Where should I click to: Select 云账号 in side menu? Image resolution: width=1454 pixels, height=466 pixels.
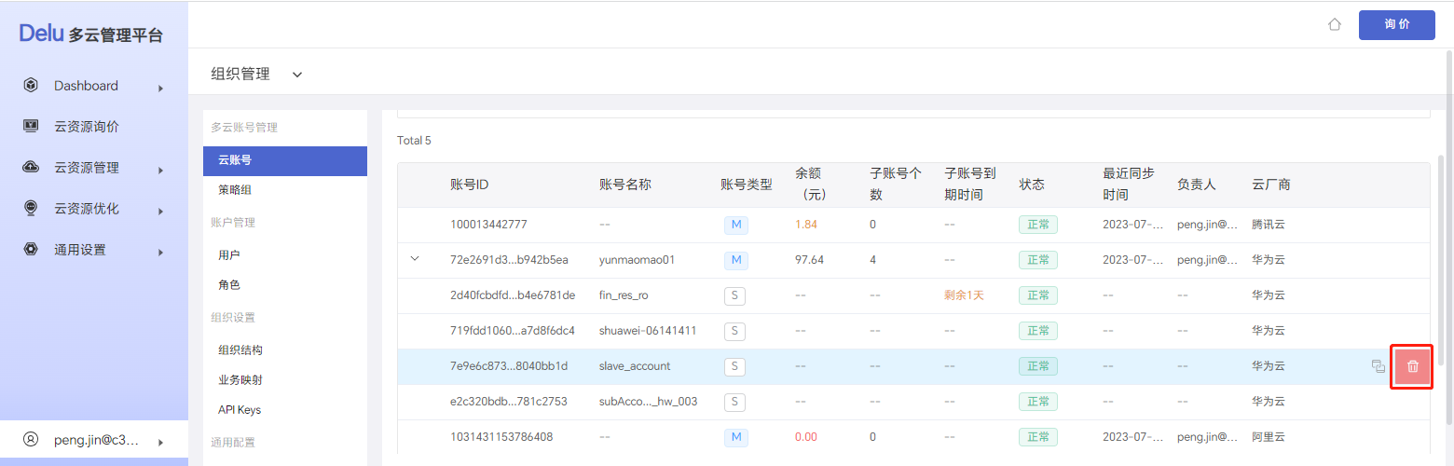pos(285,160)
